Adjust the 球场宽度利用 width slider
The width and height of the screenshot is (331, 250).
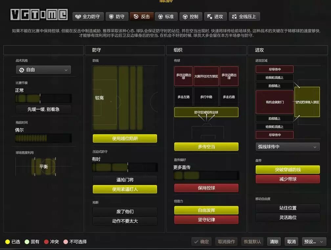click(43, 166)
